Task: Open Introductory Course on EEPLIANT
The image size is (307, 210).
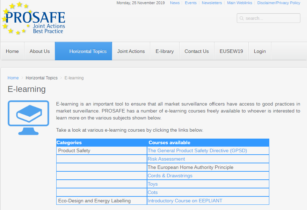Action: point(185,201)
